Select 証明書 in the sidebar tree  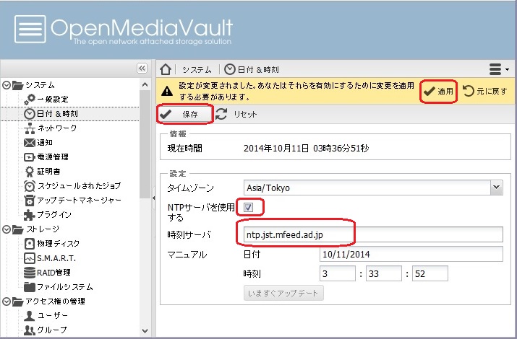pyautogui.click(x=48, y=172)
